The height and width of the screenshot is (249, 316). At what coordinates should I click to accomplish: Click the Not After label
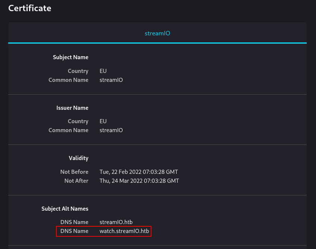pos(76,181)
